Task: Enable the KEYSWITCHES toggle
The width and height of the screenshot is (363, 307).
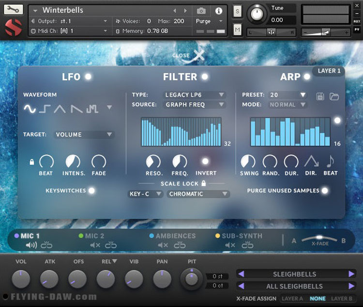Action: pos(91,191)
